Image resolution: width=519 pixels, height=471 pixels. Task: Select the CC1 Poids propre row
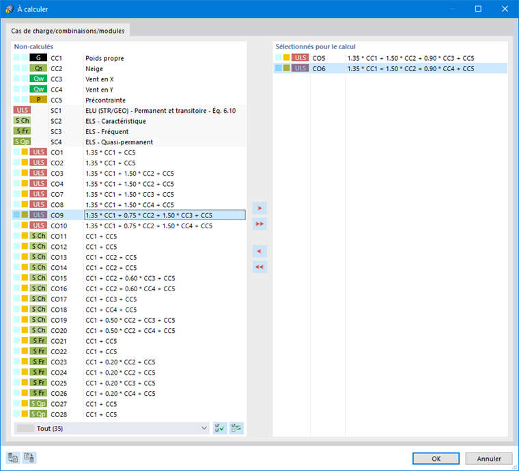(x=129, y=58)
